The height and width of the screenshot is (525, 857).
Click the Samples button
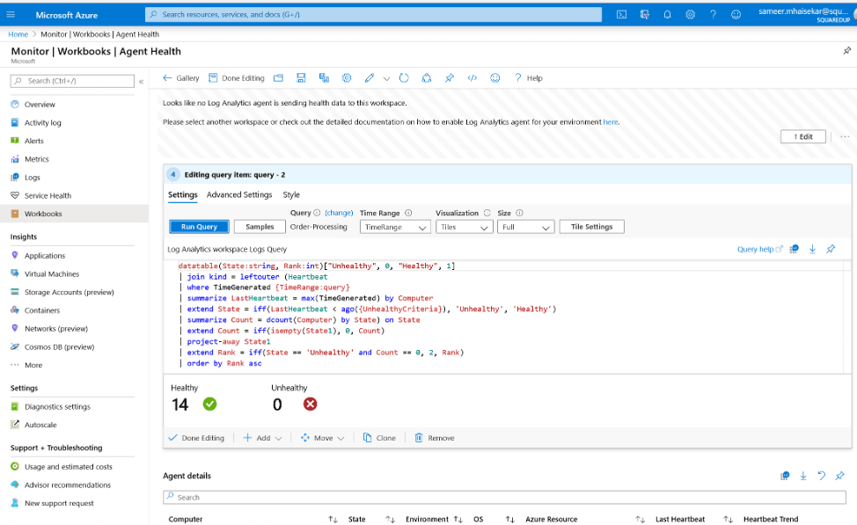click(x=260, y=227)
